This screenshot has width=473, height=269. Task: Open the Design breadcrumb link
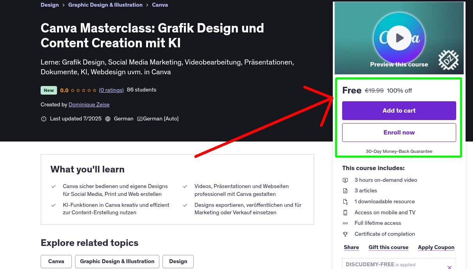click(50, 5)
